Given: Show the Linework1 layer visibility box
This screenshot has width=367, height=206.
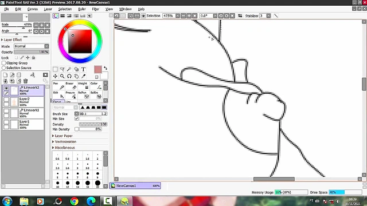Looking at the screenshot, I should click(6, 110).
